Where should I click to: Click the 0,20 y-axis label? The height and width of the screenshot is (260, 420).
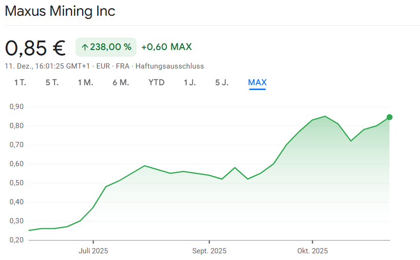(x=16, y=240)
